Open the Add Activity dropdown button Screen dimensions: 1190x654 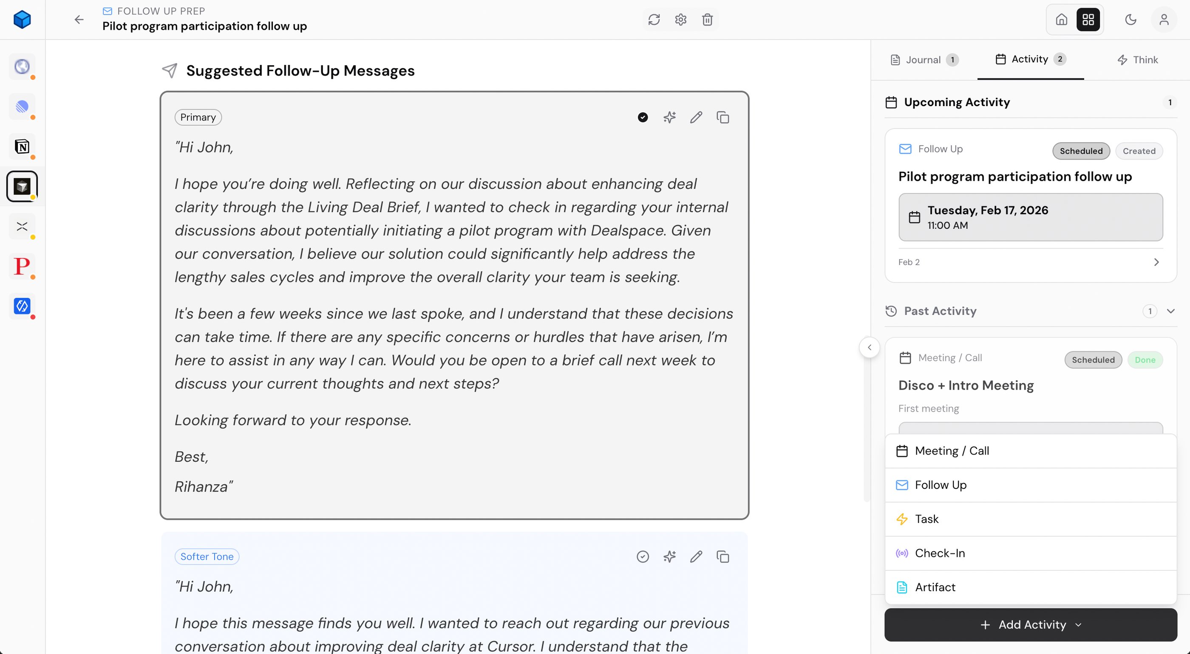(1031, 624)
